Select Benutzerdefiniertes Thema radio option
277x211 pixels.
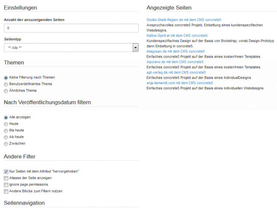pyautogui.click(x=6, y=84)
